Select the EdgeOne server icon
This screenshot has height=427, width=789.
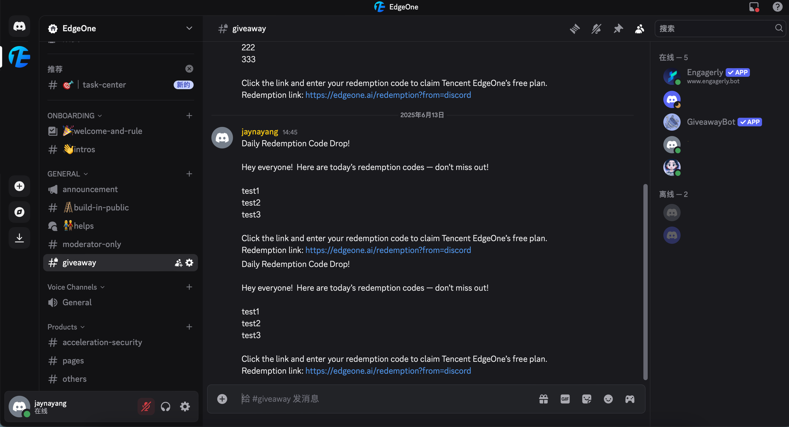pos(19,57)
